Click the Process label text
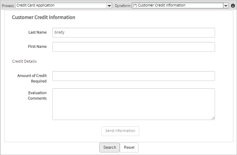The width and height of the screenshot is (237, 155). click(x=8, y=6)
